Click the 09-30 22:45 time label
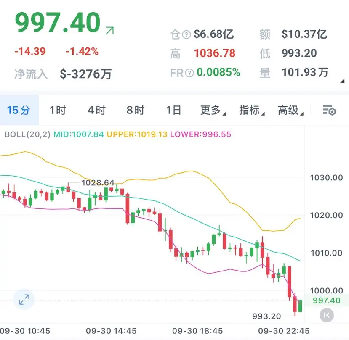Image resolution: width=349 pixels, height=340 pixels. point(284,331)
